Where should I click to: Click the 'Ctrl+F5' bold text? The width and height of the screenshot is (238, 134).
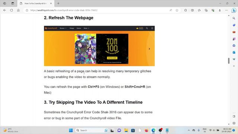click(x=93, y=87)
